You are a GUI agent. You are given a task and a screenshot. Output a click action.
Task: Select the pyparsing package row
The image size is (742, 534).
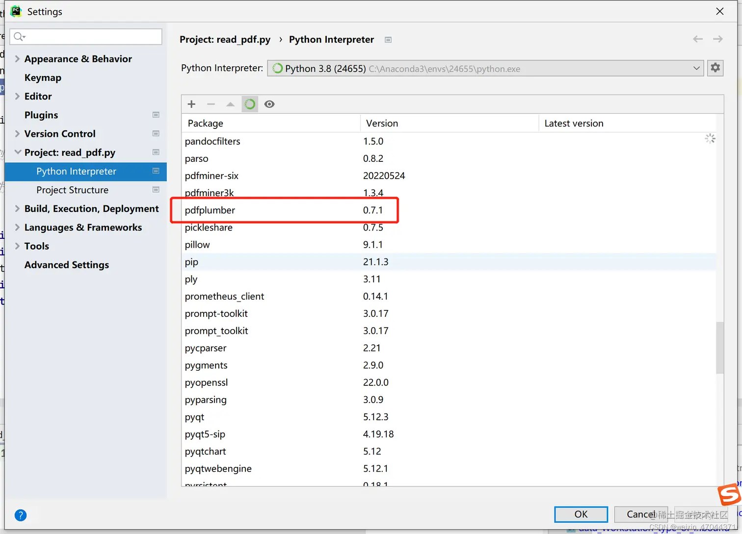(449, 400)
